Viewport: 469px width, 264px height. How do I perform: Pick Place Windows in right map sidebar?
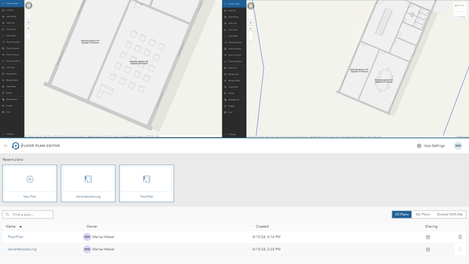point(234,49)
